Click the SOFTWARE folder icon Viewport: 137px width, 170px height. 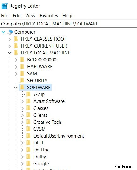22,88
